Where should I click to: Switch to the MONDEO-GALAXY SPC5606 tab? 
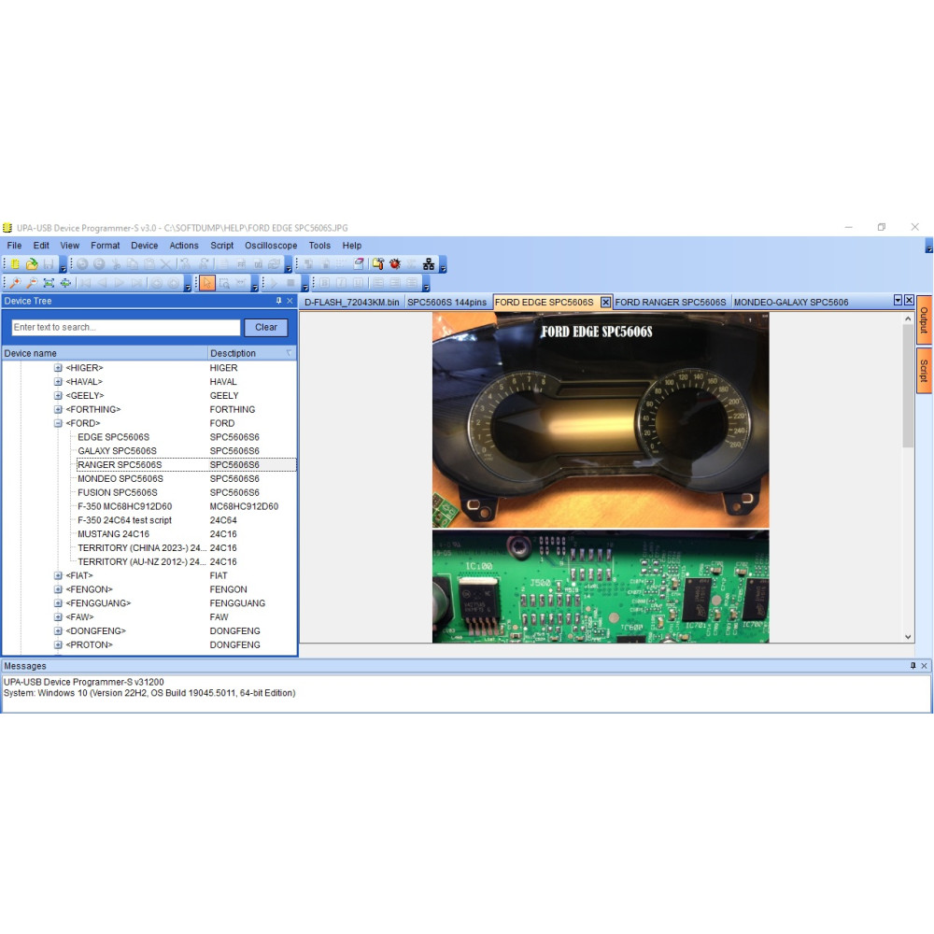tap(791, 302)
